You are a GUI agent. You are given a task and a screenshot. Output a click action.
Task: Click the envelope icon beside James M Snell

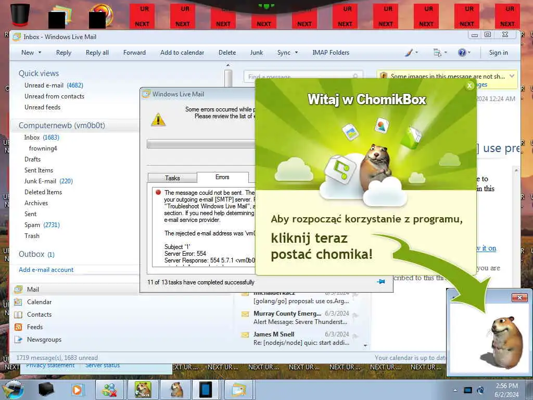245,335
